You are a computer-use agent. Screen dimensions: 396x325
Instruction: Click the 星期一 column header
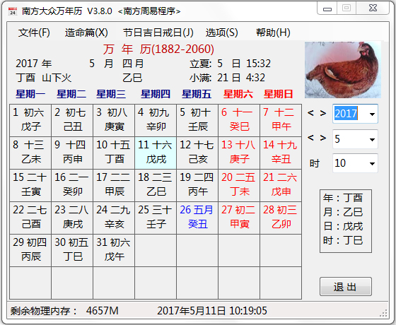coord(30,94)
